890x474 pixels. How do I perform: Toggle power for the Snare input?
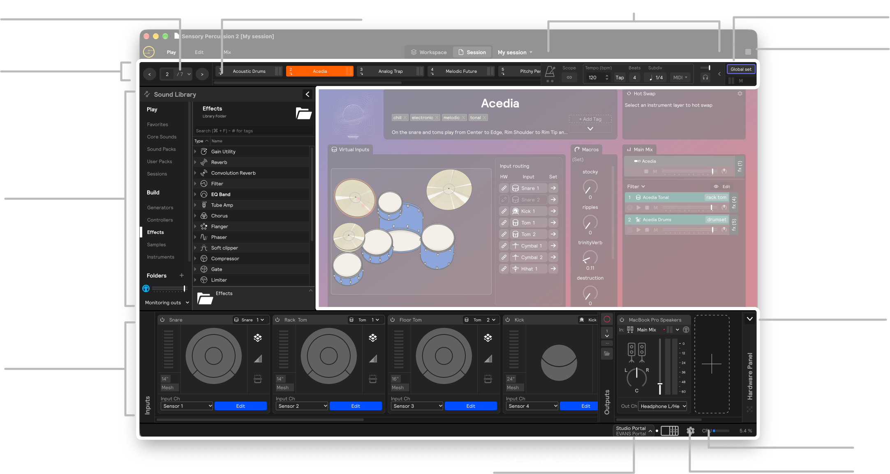click(x=162, y=320)
